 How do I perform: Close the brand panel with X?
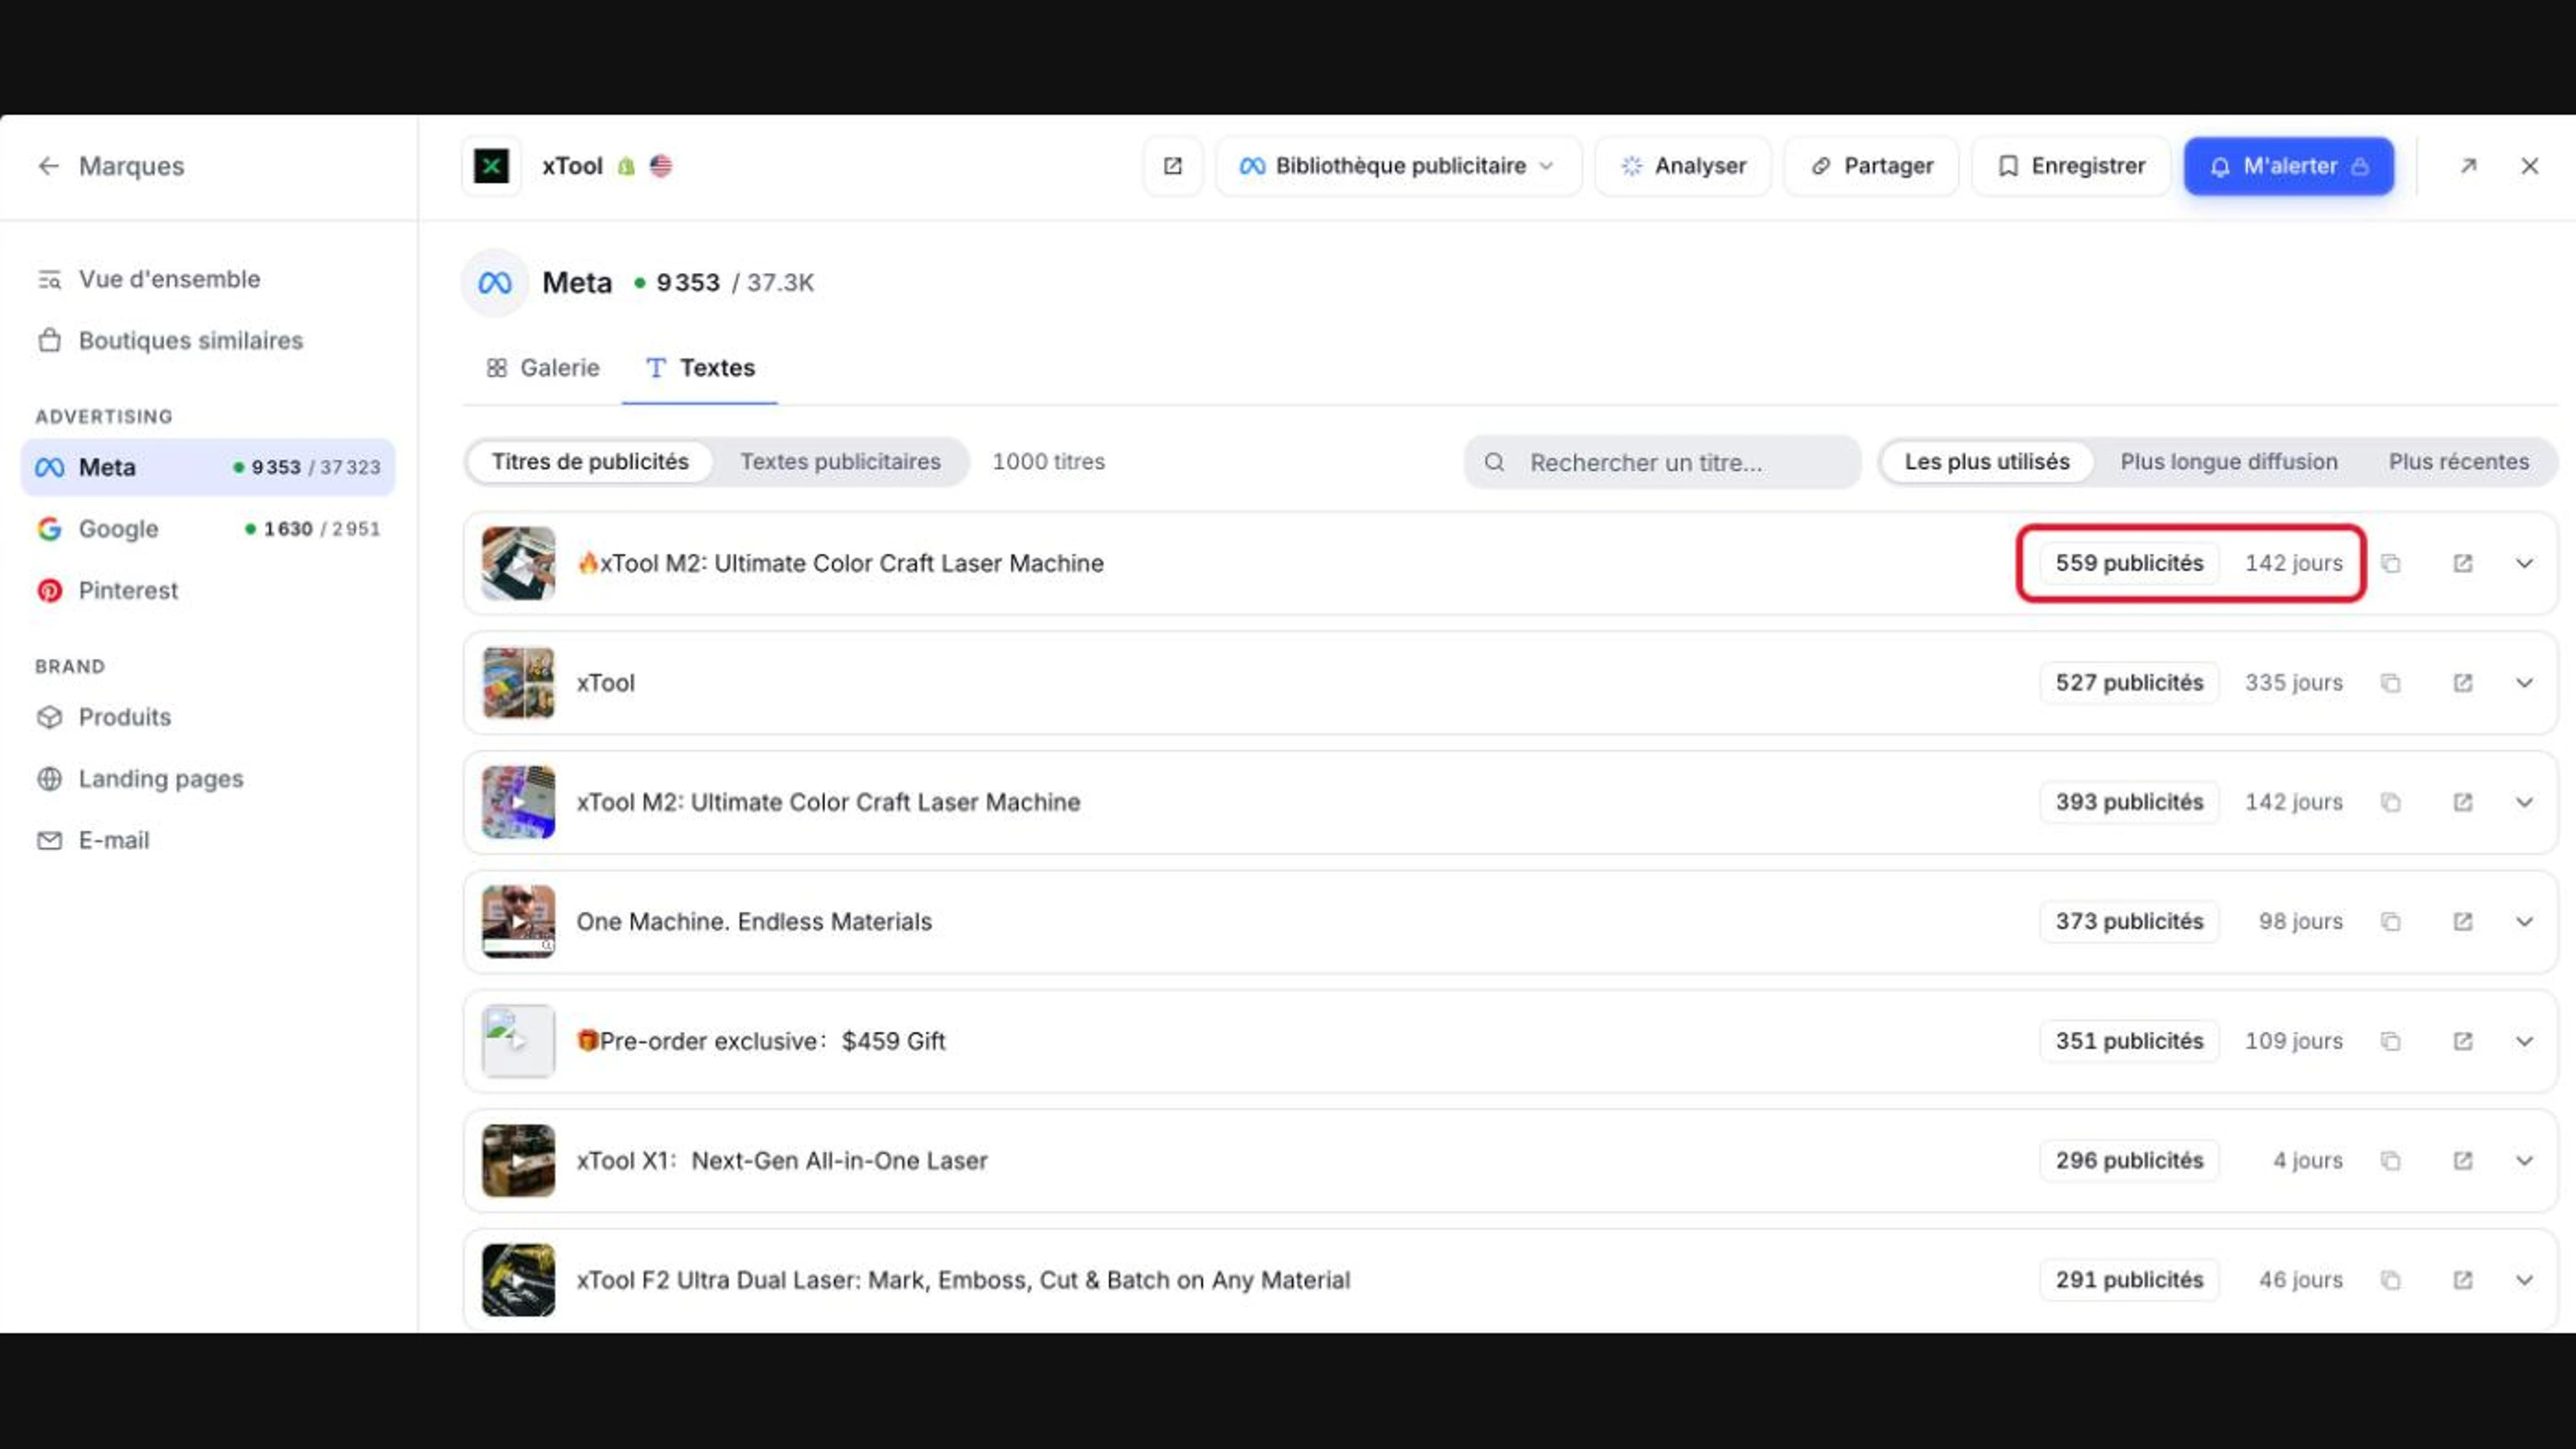pyautogui.click(x=2529, y=166)
